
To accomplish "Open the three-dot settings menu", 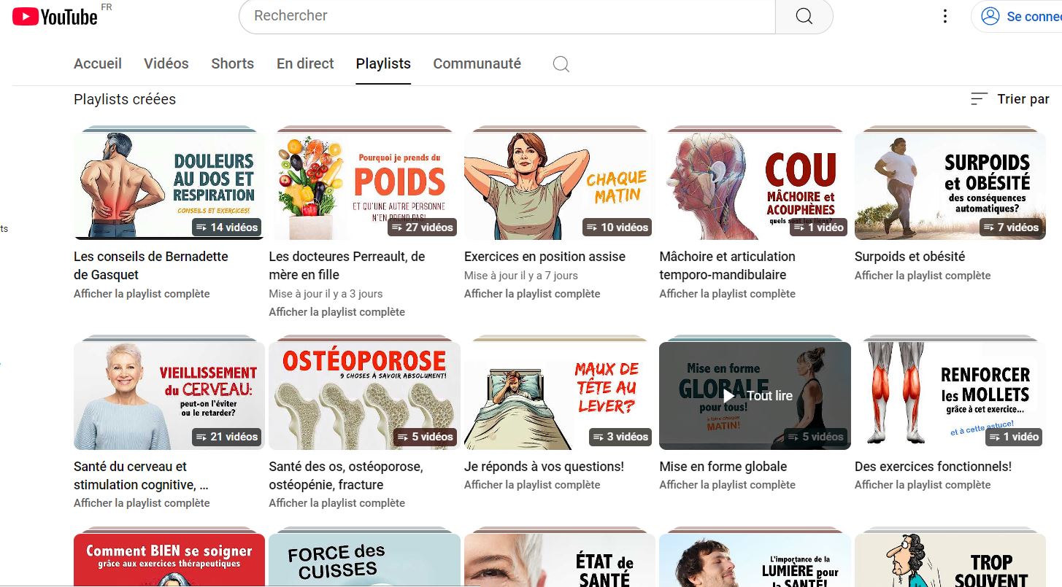I will coord(945,16).
